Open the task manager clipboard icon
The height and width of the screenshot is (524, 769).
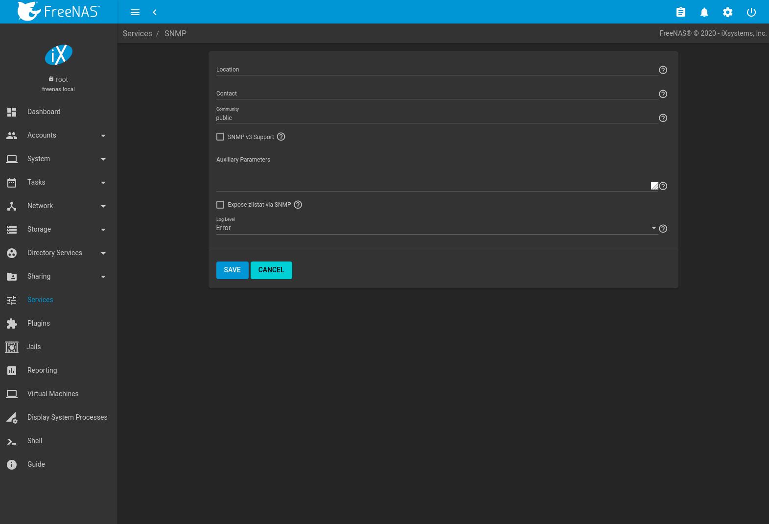pyautogui.click(x=680, y=12)
